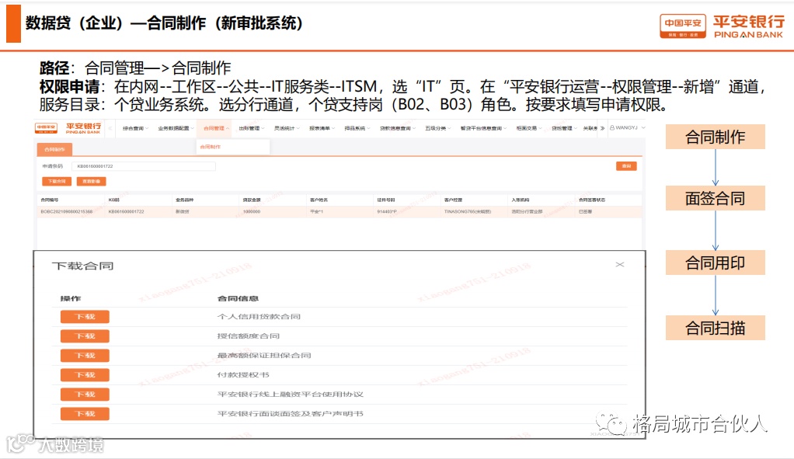This screenshot has width=794, height=459.
Task: Expand the 押品系统 menu
Action: [357, 129]
